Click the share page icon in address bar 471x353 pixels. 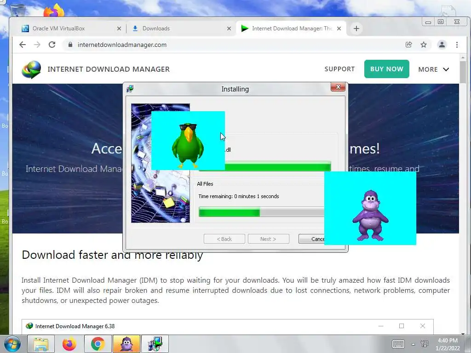408,45
